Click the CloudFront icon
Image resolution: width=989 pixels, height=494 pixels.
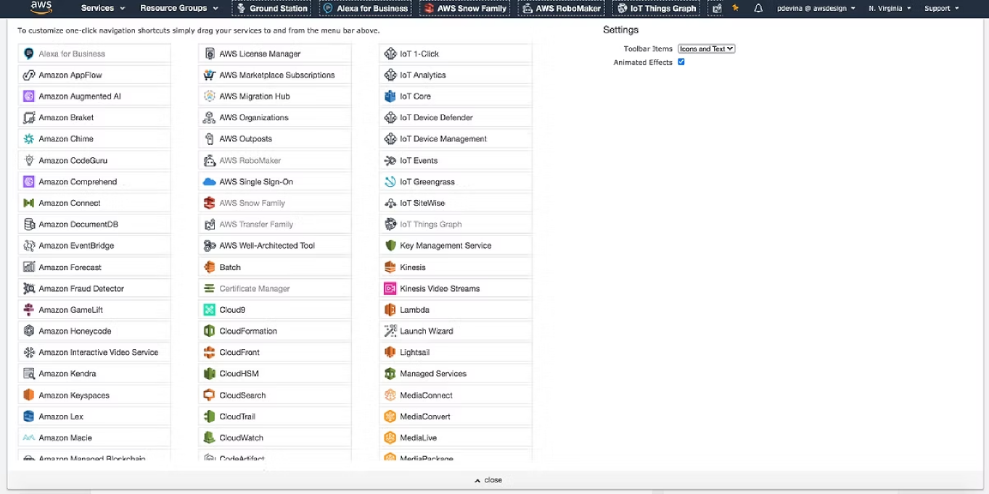click(210, 352)
